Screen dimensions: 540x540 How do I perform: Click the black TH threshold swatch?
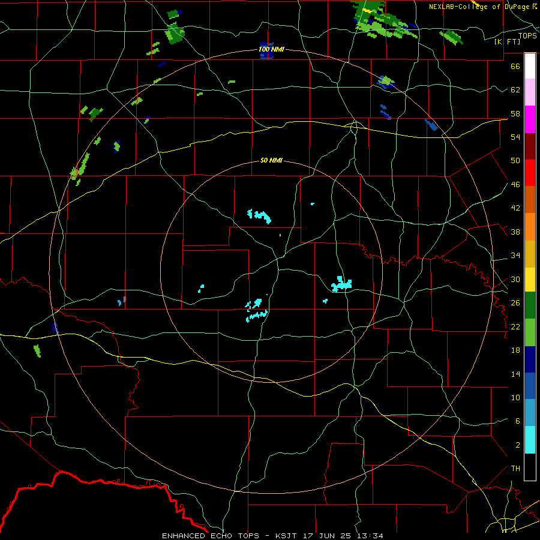pyautogui.click(x=530, y=467)
